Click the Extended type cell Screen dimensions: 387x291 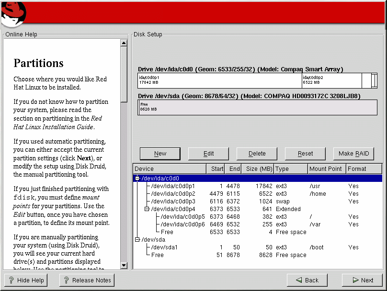pyautogui.click(x=288, y=209)
